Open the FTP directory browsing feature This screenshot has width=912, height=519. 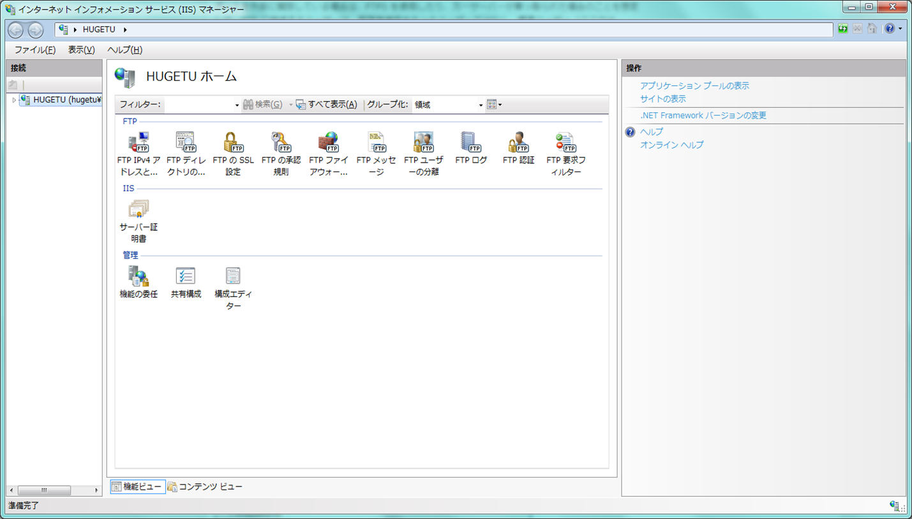[x=186, y=154]
